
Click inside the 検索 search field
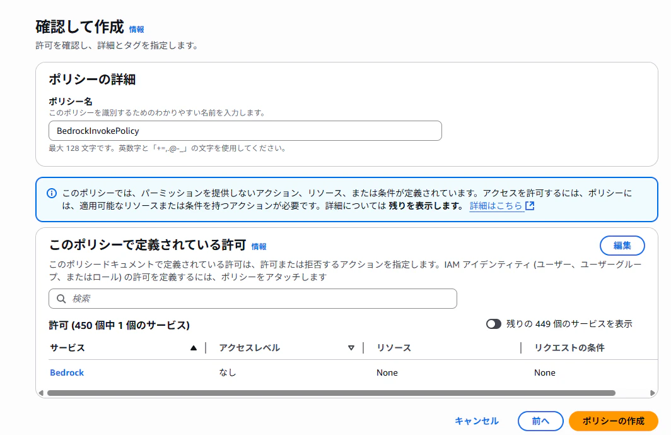pos(252,299)
